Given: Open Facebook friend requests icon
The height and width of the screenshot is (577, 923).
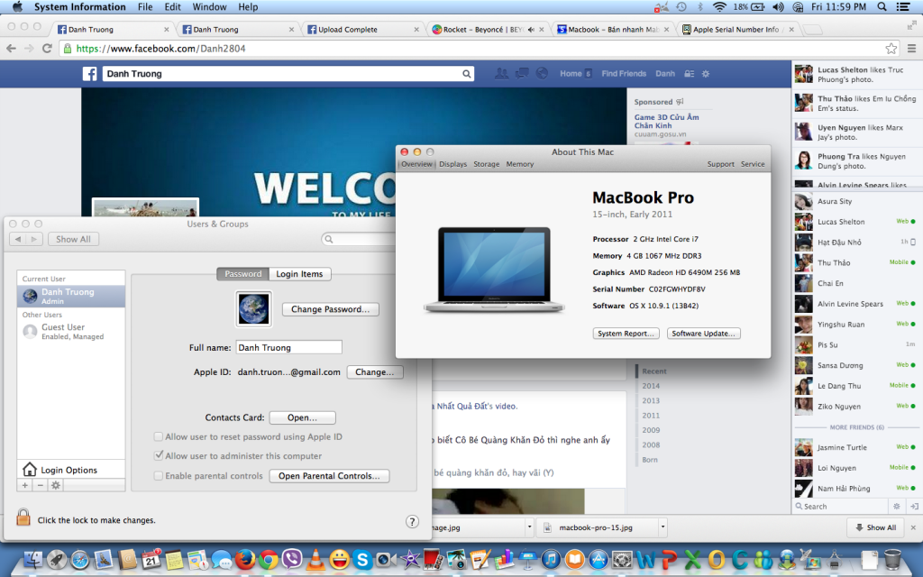Looking at the screenshot, I should (501, 73).
